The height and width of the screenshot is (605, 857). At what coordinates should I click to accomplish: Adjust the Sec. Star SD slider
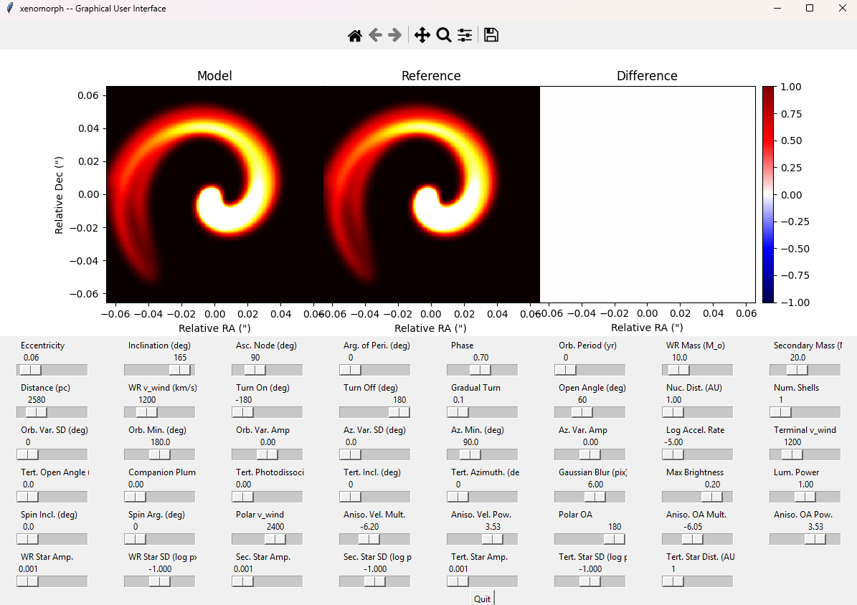pos(375,581)
